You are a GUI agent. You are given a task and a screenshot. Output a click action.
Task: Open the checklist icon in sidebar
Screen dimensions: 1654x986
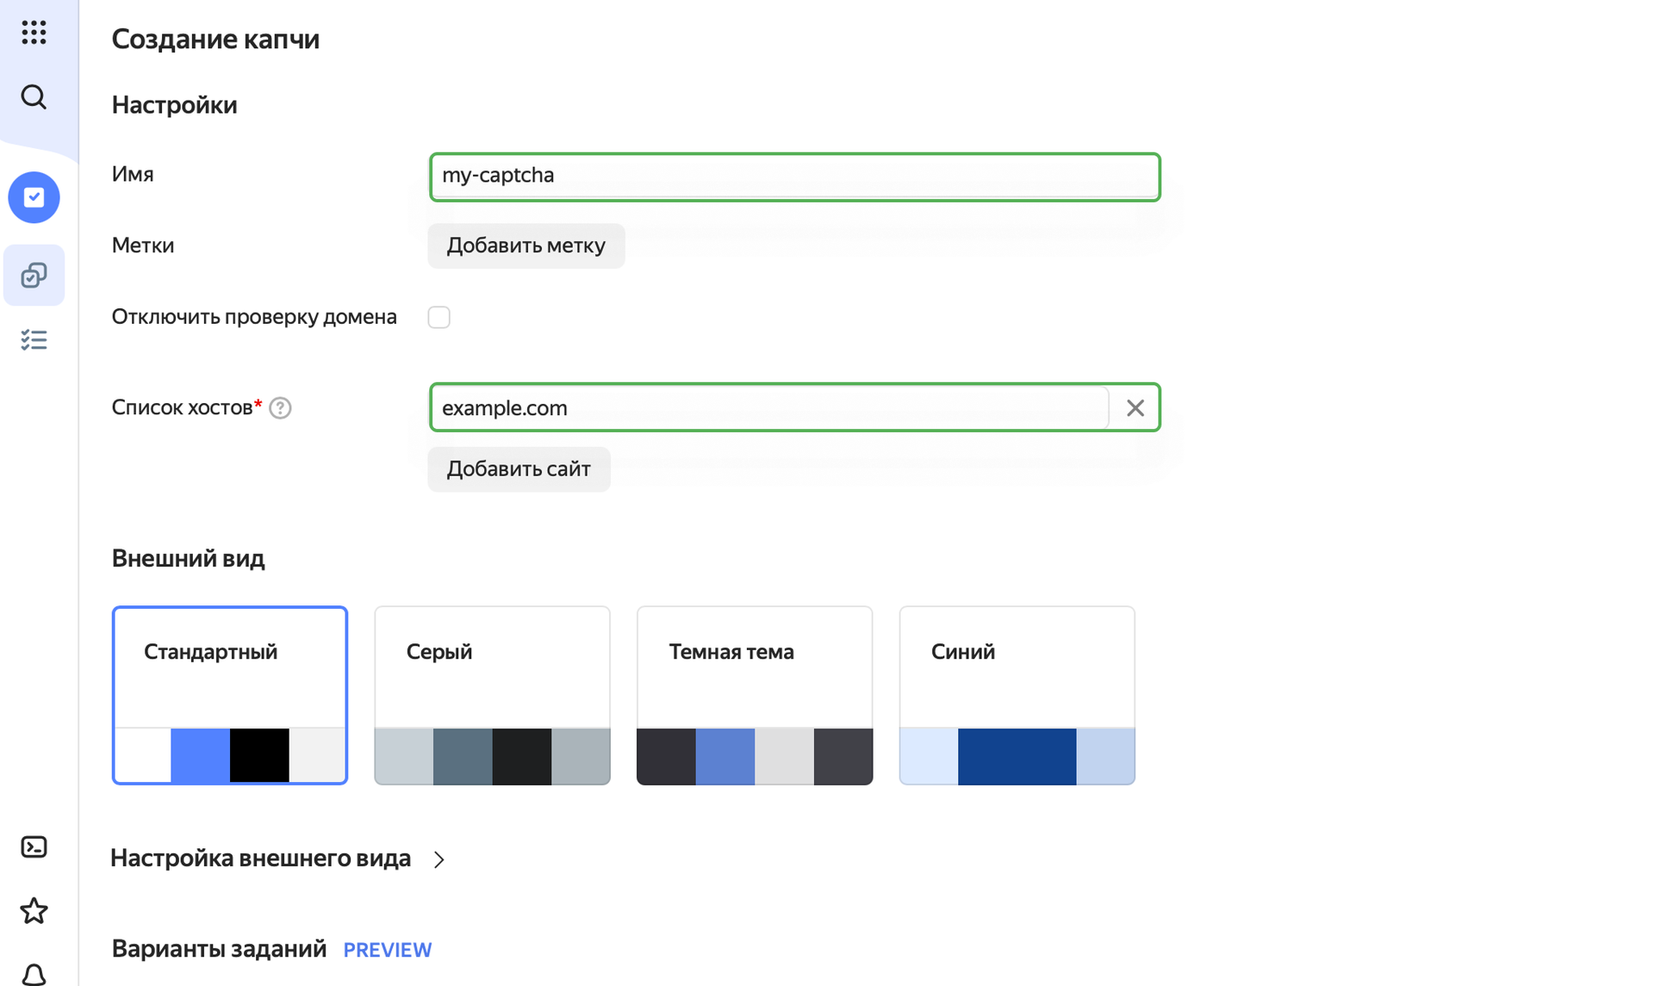34,340
